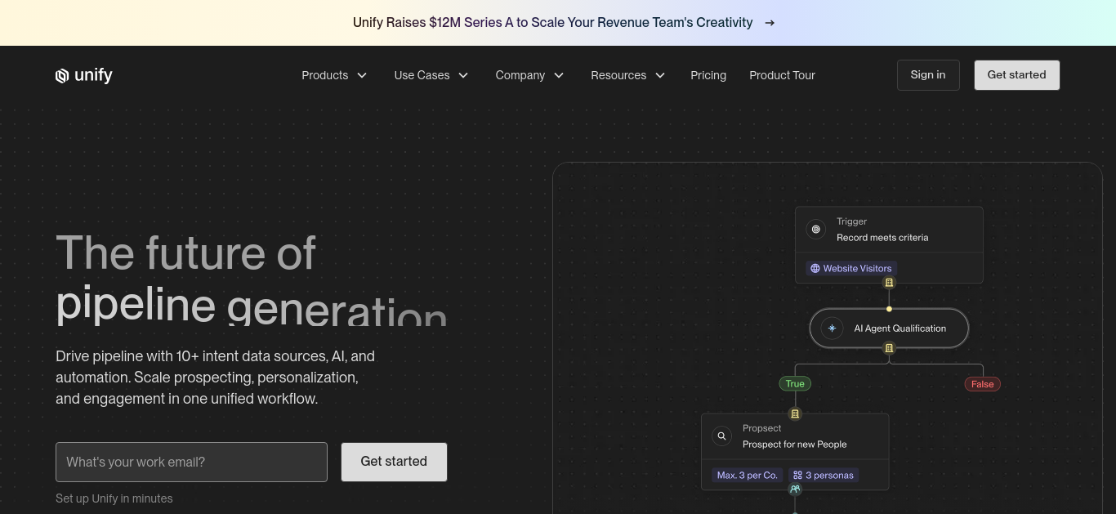The width and height of the screenshot is (1116, 514).
Task: Click Get started in the navigation bar
Action: click(x=1016, y=75)
